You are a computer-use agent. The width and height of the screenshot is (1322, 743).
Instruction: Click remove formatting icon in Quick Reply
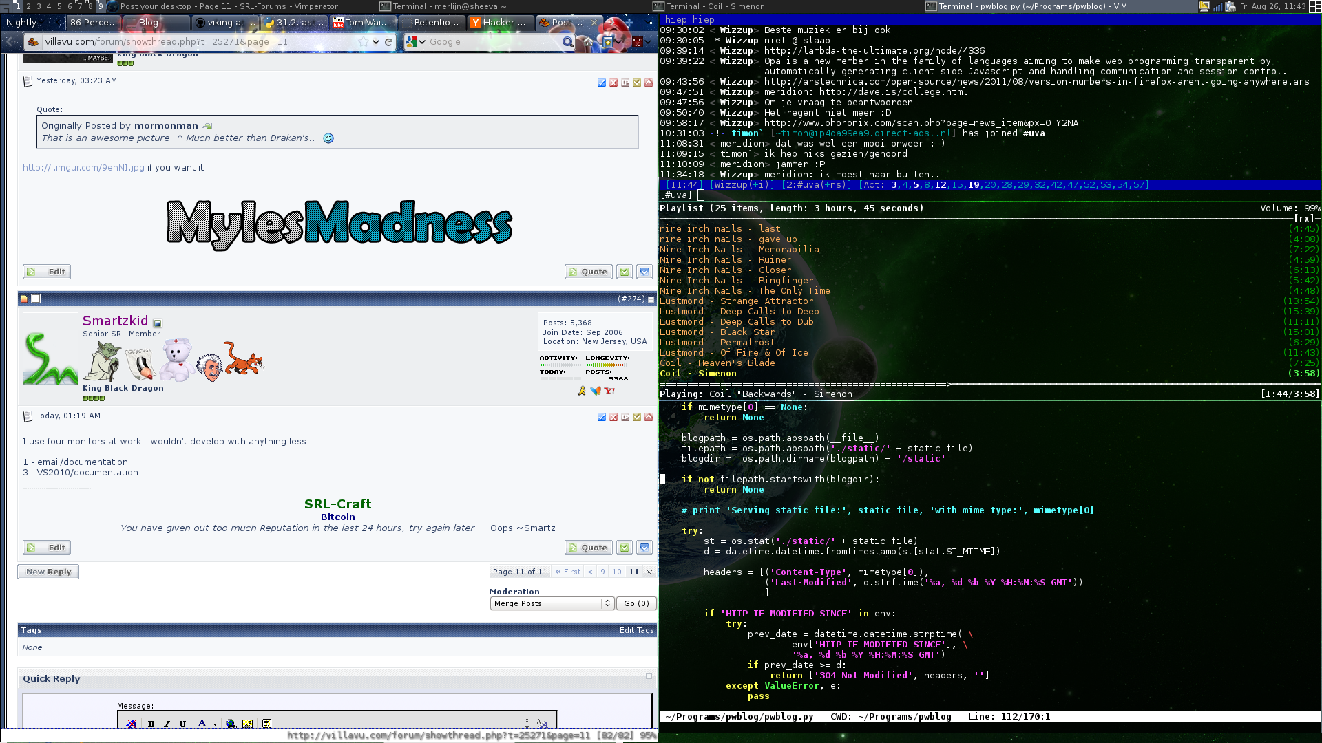point(131,724)
